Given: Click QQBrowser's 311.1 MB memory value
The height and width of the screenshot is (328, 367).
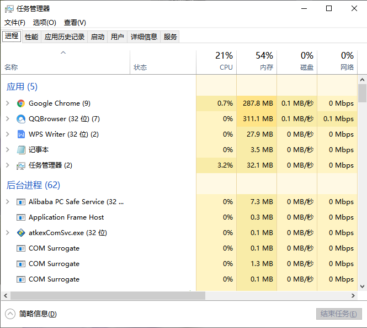Looking at the screenshot, I should pyautogui.click(x=258, y=119).
